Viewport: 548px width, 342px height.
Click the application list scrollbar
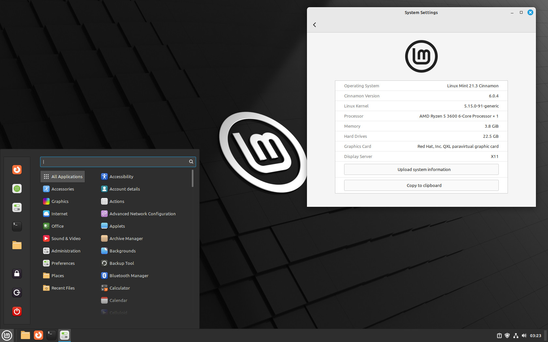coord(192,178)
